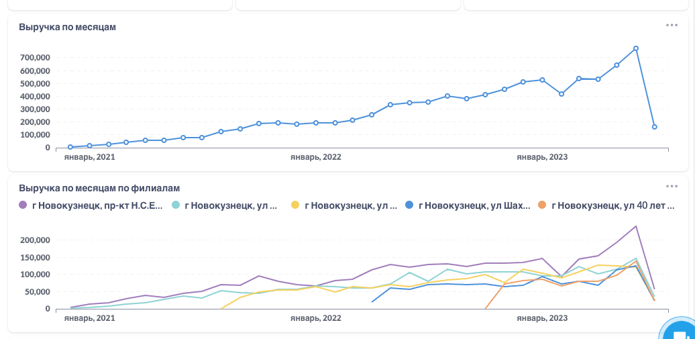Click "январь, 2022" label on the top chart axis
The image size is (695, 339).
coord(315,157)
